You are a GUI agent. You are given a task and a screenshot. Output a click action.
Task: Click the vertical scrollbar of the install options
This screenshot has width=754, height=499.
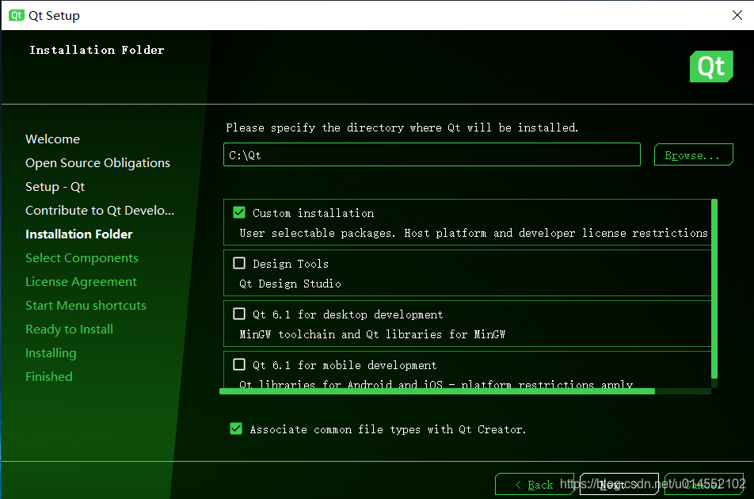[714, 288]
